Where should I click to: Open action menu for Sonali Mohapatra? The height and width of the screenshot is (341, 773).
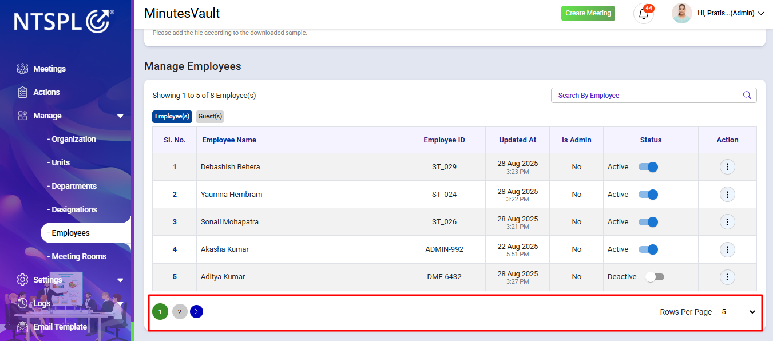pos(727,221)
